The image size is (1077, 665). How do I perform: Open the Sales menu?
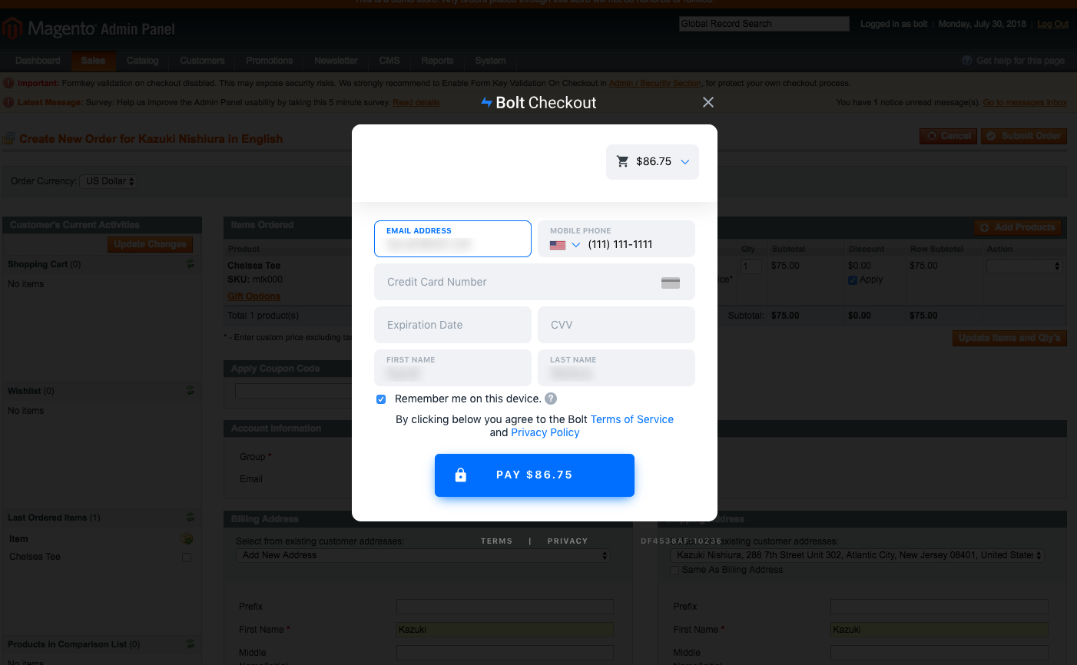(x=93, y=61)
